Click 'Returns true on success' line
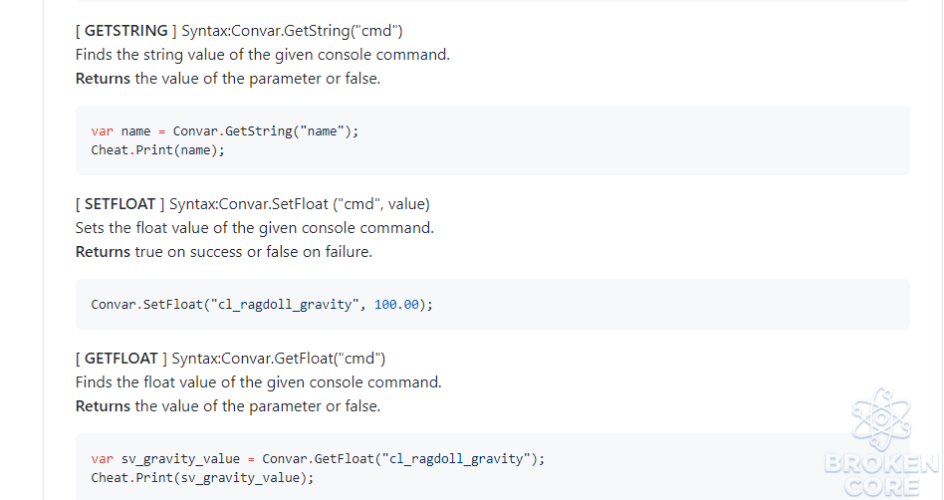The image size is (944, 500). coord(224,252)
